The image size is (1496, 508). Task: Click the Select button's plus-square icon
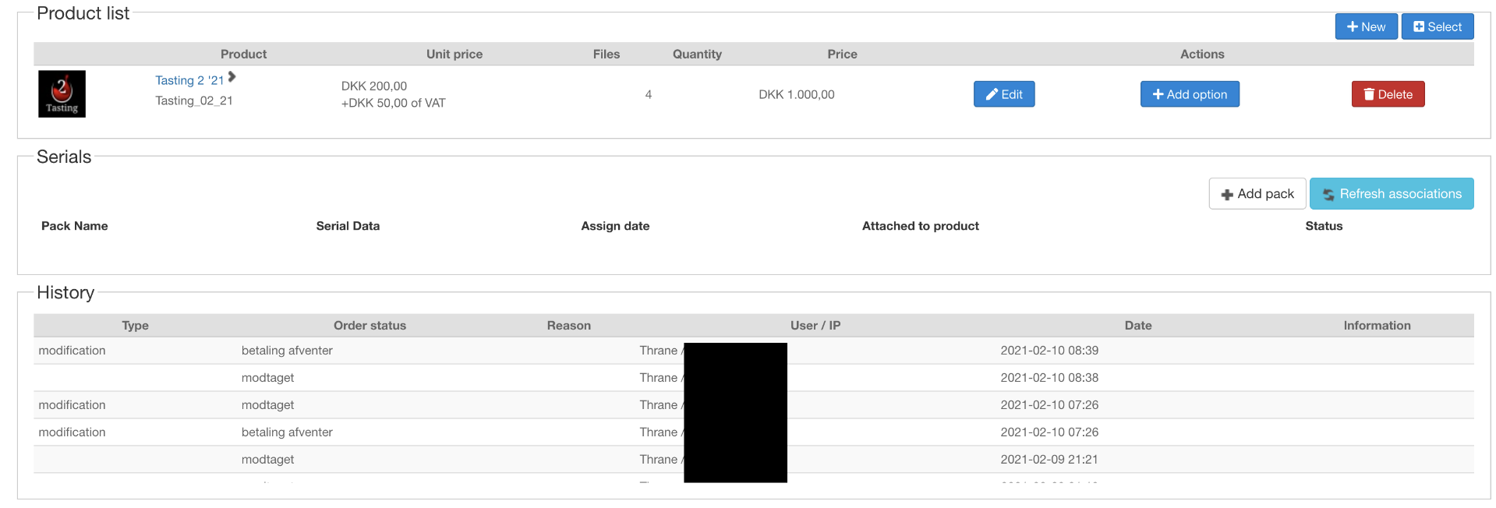[x=1419, y=26]
